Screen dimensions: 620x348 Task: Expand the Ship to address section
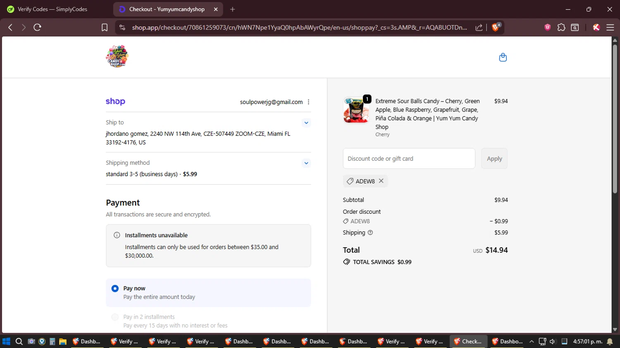306,123
